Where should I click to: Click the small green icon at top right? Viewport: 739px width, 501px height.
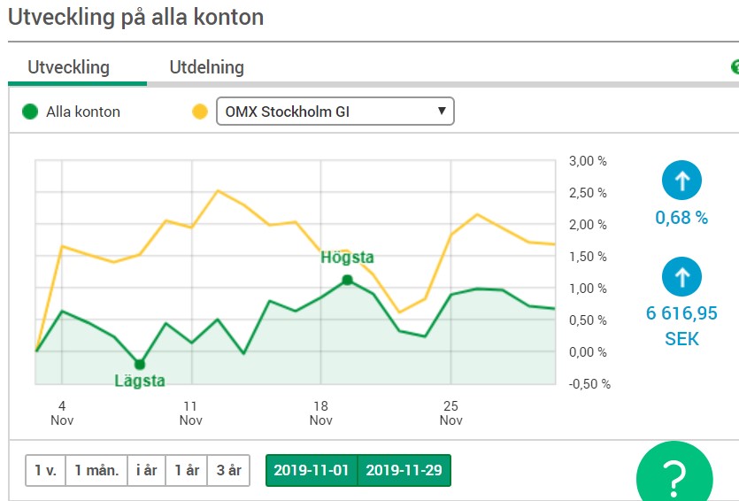pos(734,67)
